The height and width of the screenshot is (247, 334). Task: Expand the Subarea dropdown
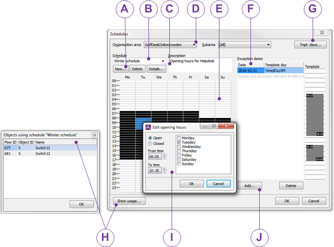pyautogui.click(x=268, y=45)
